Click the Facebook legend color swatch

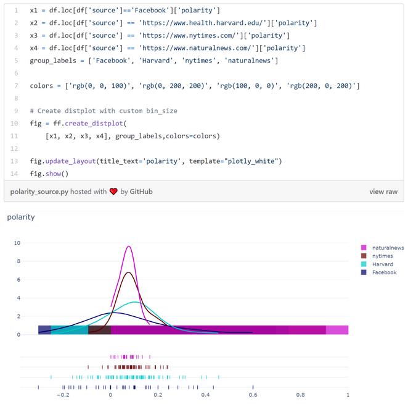pyautogui.click(x=364, y=272)
